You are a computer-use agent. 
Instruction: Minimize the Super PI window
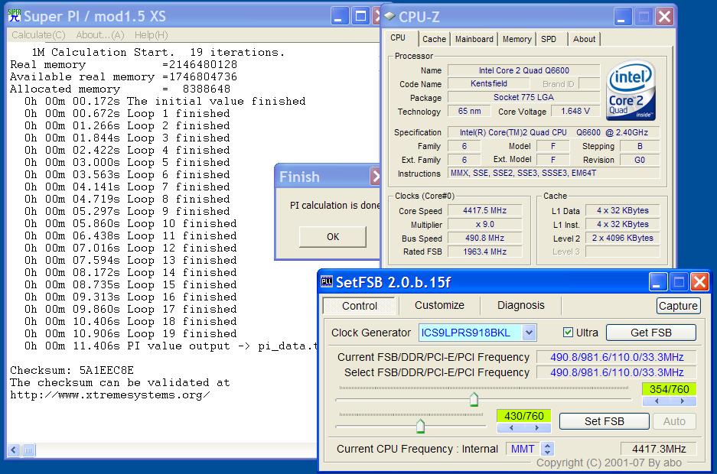point(339,17)
